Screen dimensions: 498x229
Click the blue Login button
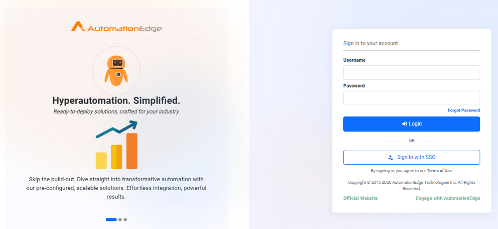click(411, 124)
